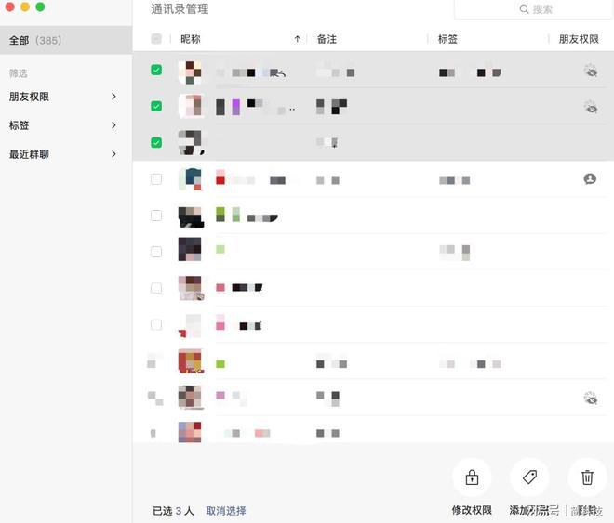Viewport: 614px width, 523px height.
Task: Click the 朋友权限 column header
Action: click(579, 39)
